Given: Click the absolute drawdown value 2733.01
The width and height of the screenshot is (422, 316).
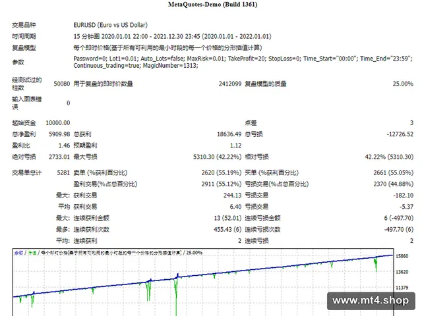Looking at the screenshot, I should pyautogui.click(x=59, y=157).
